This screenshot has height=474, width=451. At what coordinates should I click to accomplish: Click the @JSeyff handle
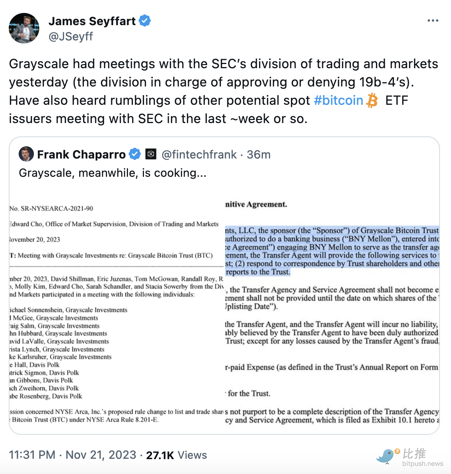coord(71,37)
